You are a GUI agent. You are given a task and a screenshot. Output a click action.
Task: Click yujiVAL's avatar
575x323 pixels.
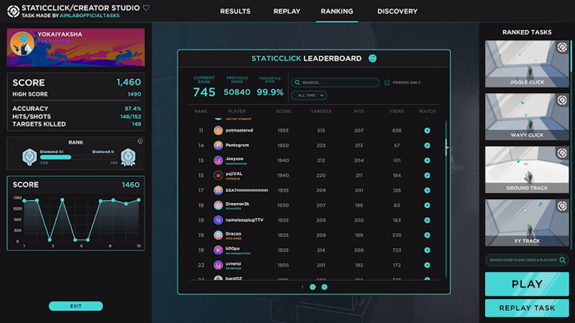click(x=218, y=175)
